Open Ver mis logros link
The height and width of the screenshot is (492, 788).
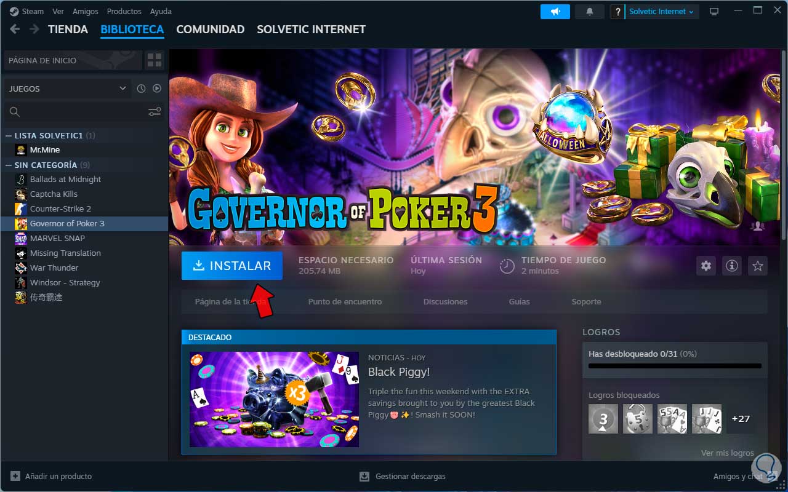[x=728, y=453]
